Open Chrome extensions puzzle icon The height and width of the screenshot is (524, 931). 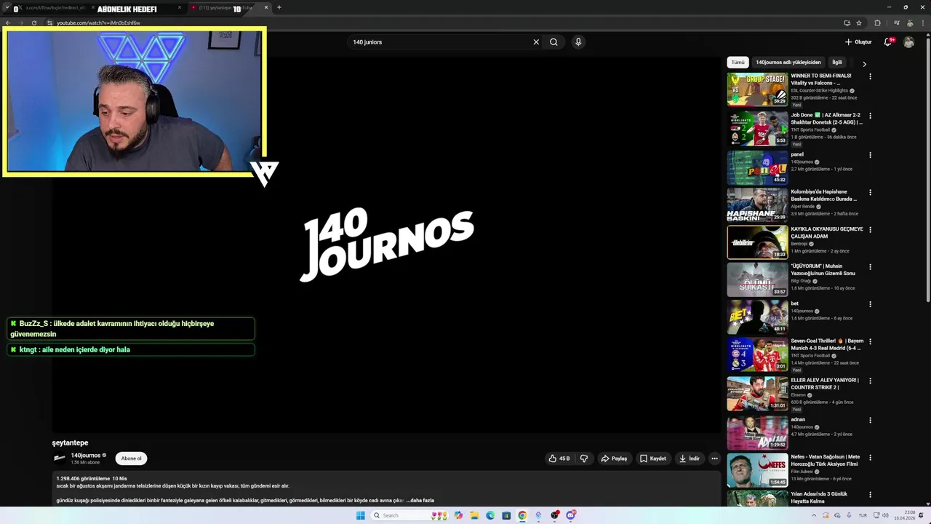coord(877,23)
